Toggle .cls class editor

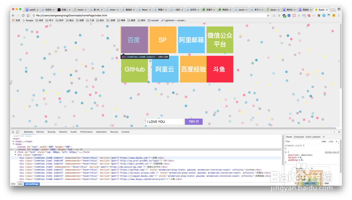331,142
